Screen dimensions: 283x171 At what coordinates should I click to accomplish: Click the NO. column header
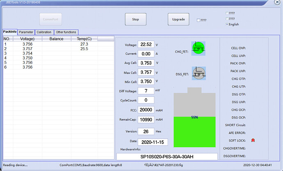point(8,39)
